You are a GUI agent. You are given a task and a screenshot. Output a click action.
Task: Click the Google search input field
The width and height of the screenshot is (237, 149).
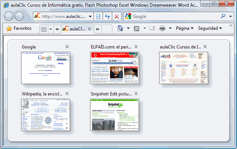174,17
